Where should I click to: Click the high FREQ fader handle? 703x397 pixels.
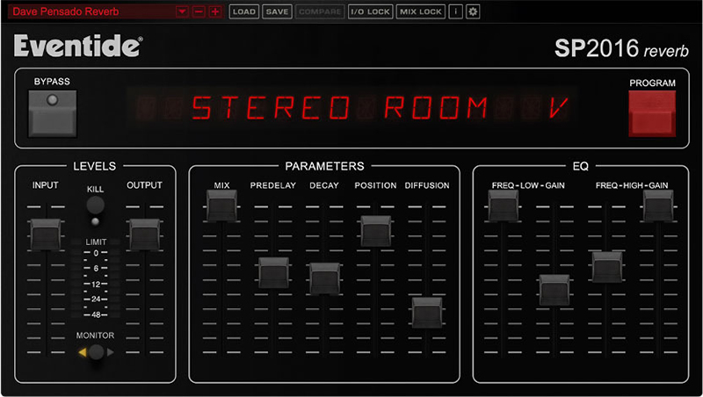coord(607,267)
